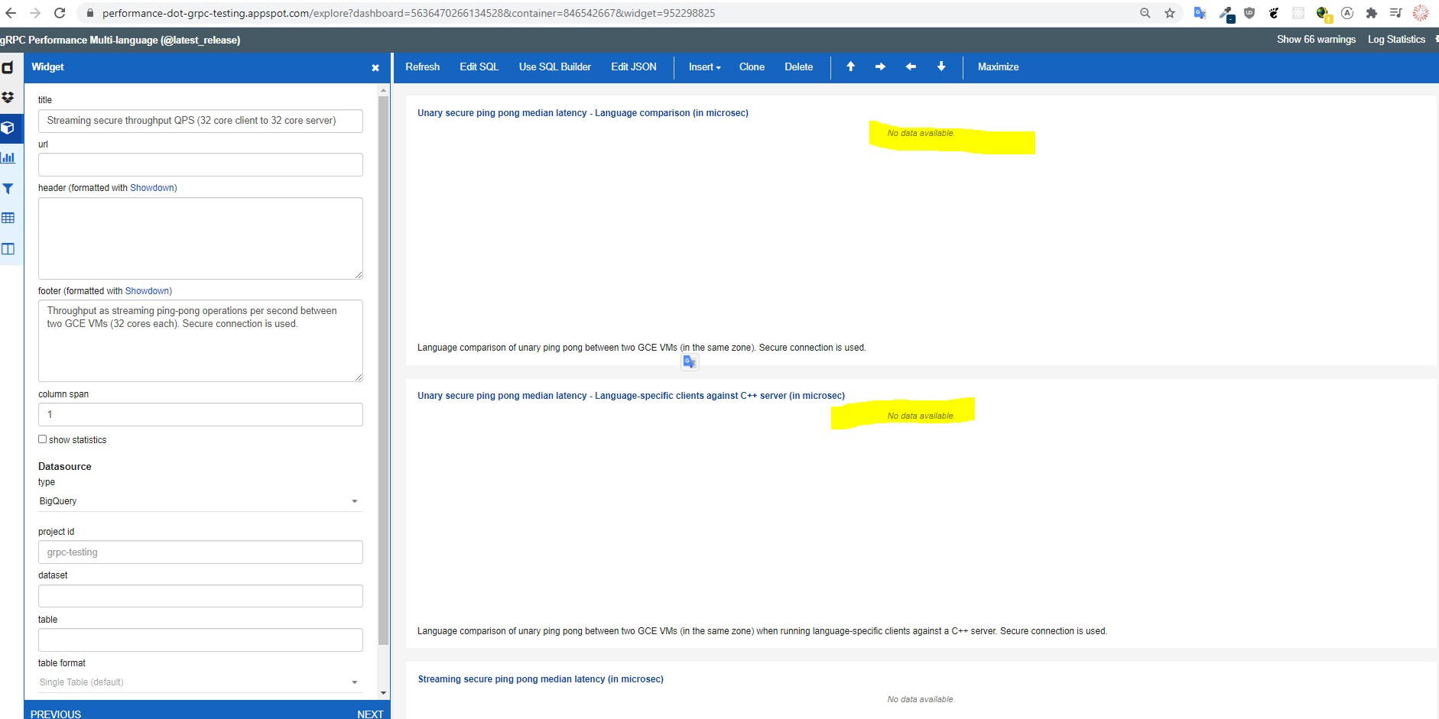Viewport: 1439px width, 719px height.
Task: Open the dashboard icon in left sidebar
Action: click(x=8, y=67)
